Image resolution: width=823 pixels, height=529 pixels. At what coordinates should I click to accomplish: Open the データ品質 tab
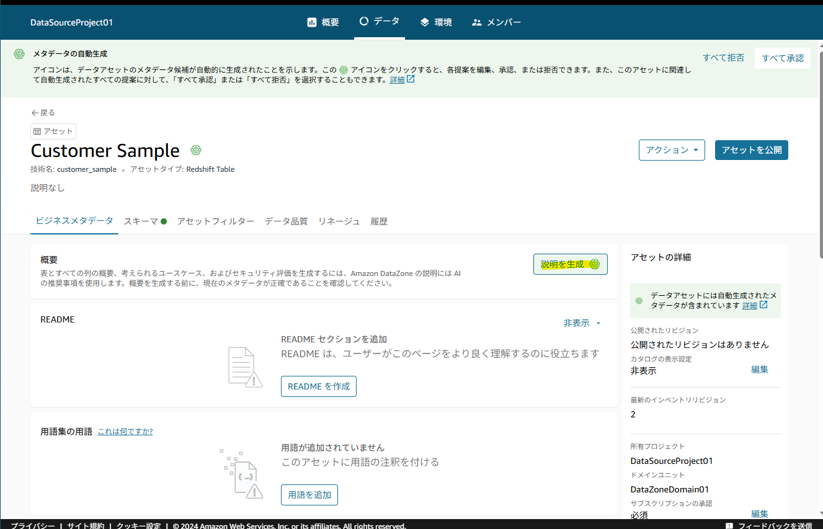click(x=286, y=221)
